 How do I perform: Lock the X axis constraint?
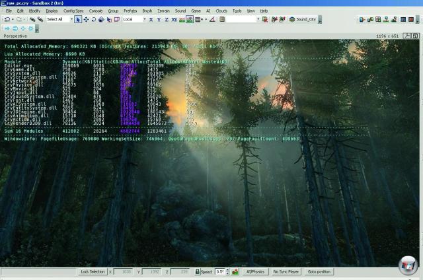tap(151, 19)
